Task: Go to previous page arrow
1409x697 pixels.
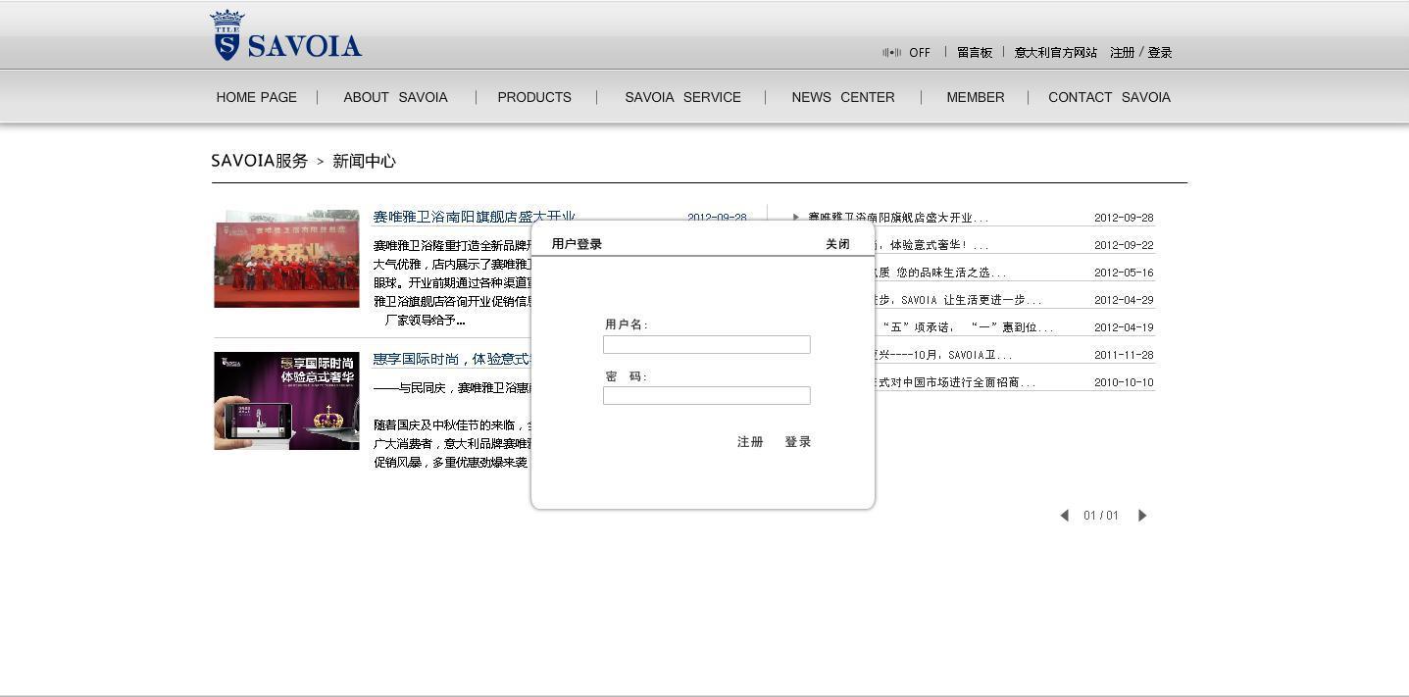Action: (1064, 516)
